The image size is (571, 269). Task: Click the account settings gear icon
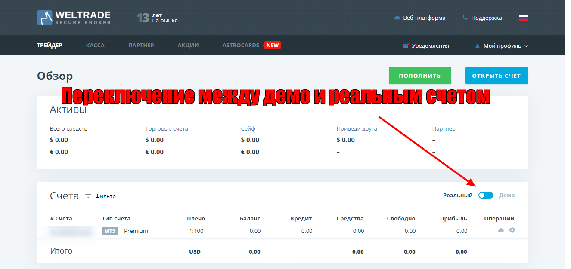[x=512, y=230]
